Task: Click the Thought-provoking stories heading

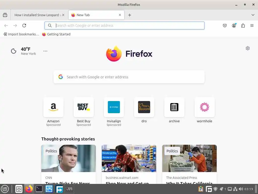Action: (x=68, y=139)
